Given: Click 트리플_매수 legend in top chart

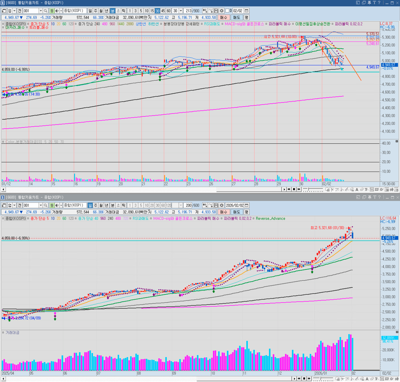Looking at the screenshot, I should (x=39, y=27).
